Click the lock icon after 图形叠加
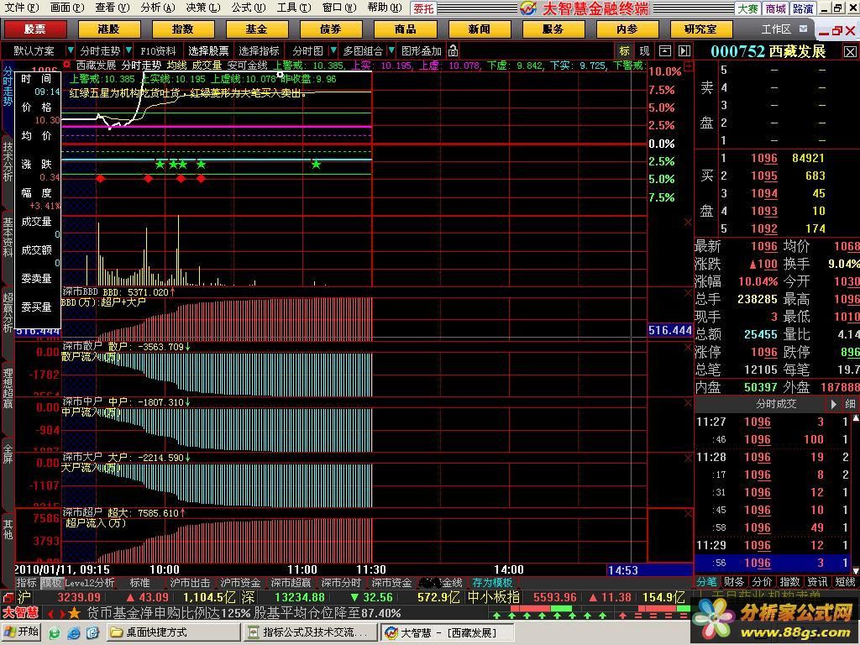860x645 pixels. [453, 51]
